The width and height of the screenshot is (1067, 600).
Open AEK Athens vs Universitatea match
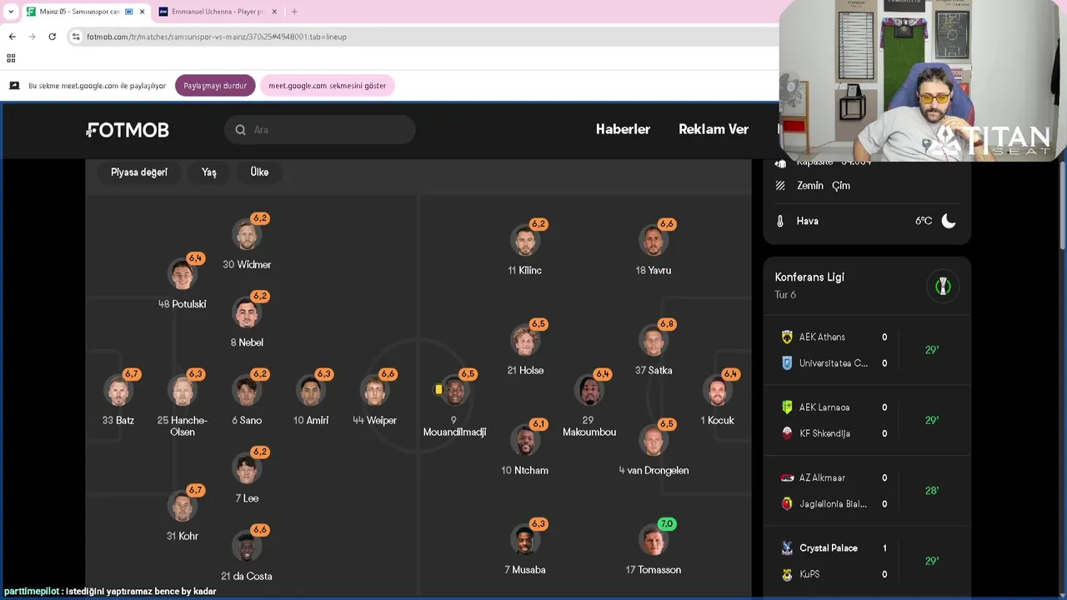(x=867, y=350)
